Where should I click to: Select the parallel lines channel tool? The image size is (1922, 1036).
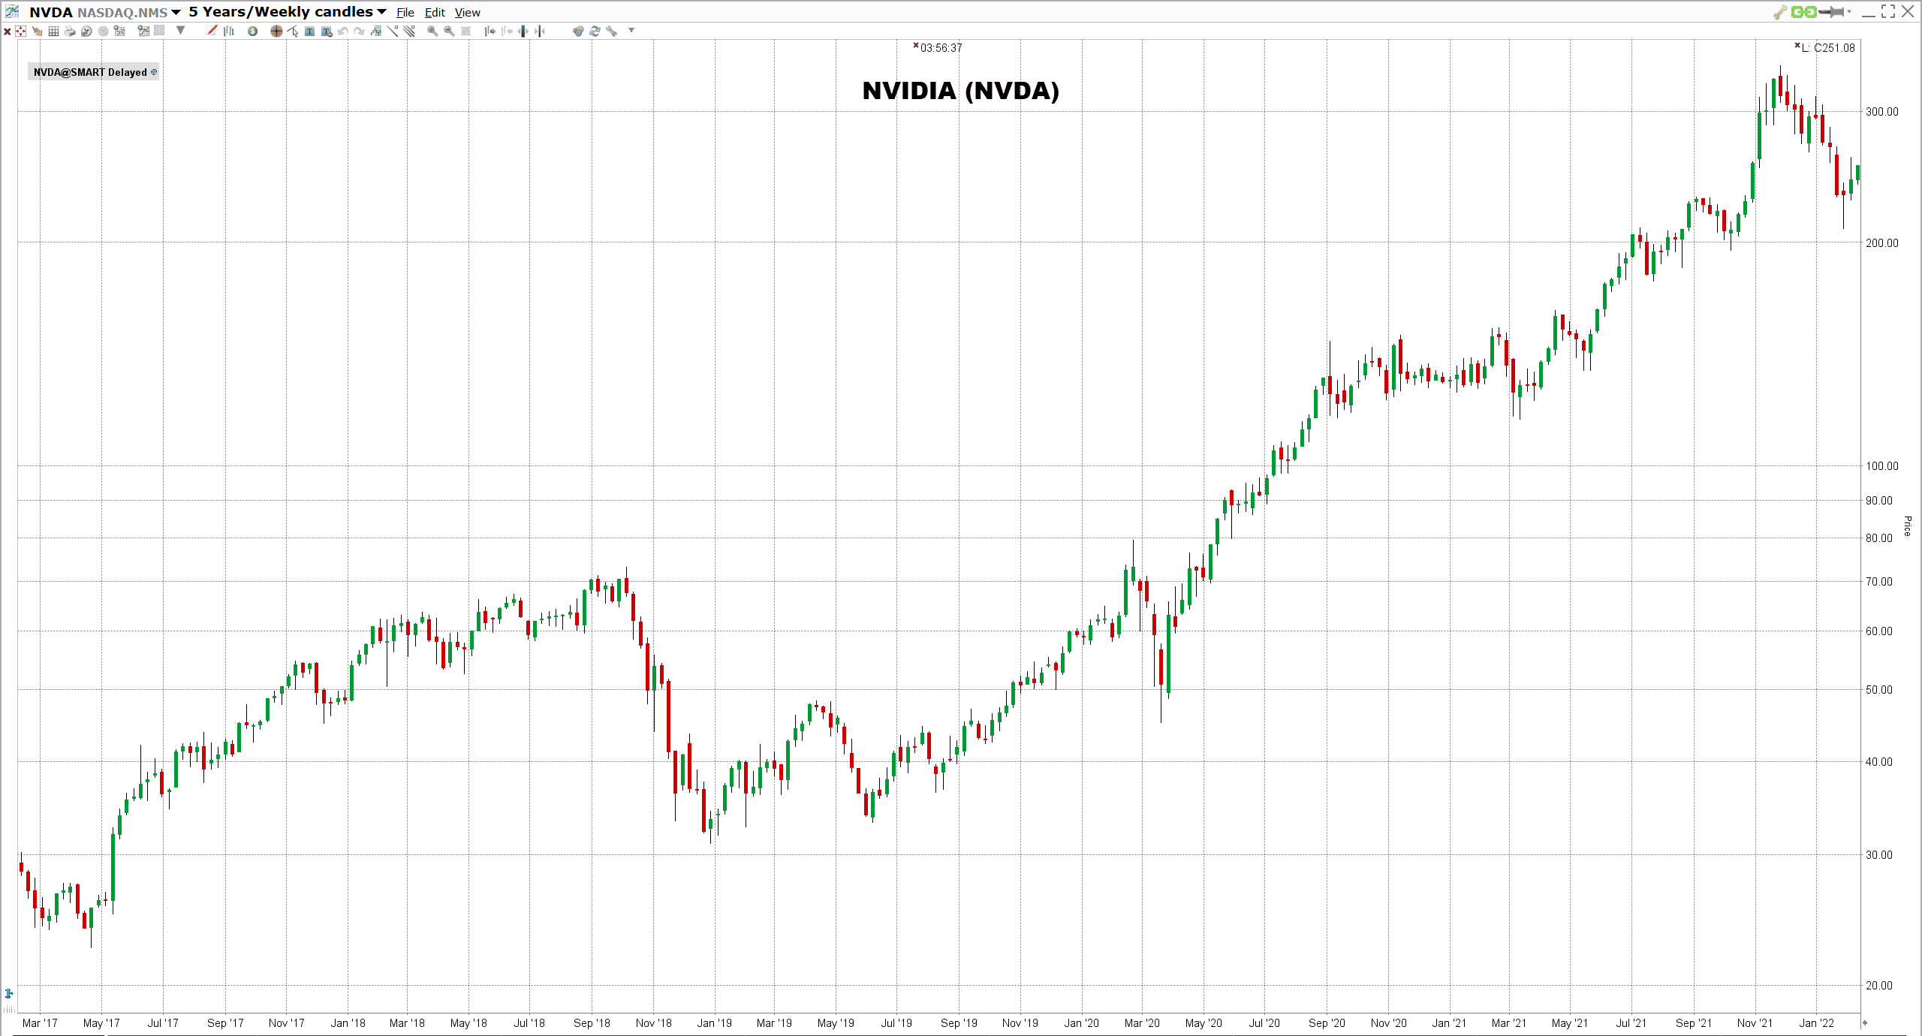click(409, 31)
